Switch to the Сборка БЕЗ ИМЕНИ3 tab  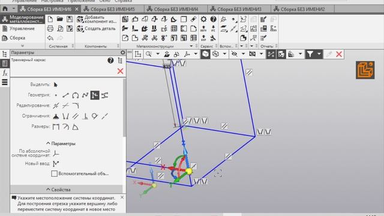coord(239,9)
